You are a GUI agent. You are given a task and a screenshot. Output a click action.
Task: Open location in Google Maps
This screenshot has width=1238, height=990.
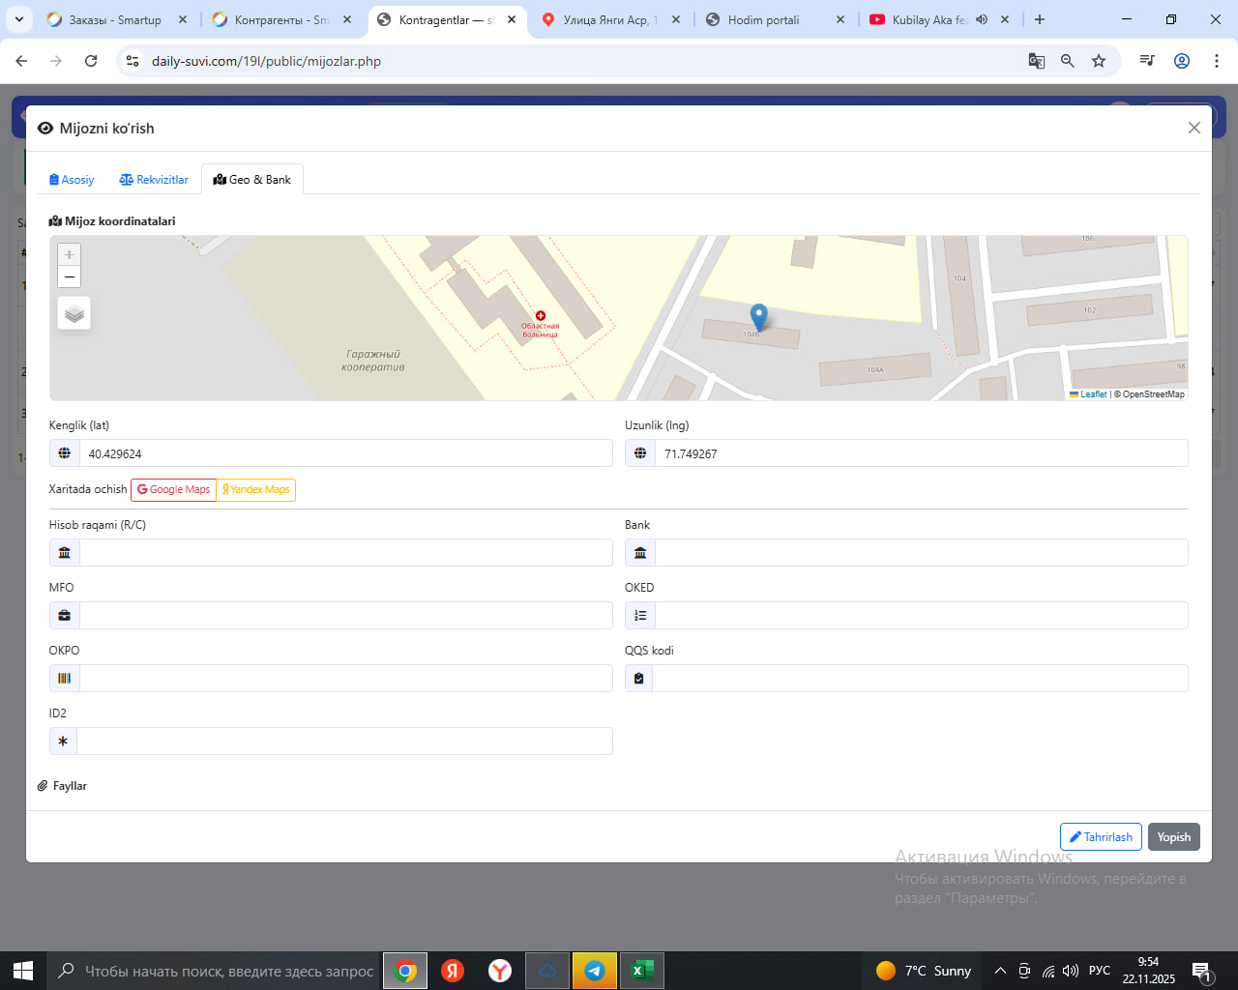(x=174, y=490)
